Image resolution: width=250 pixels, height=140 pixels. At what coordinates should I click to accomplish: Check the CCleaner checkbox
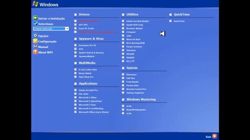(123, 32)
